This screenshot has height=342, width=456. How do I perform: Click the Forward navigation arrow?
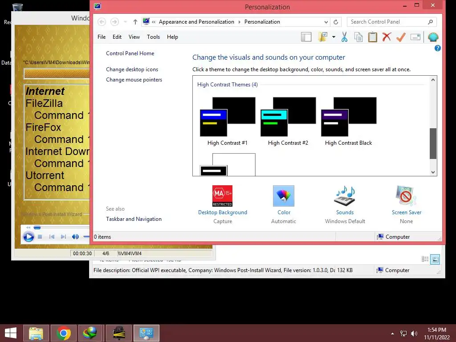(x=114, y=22)
